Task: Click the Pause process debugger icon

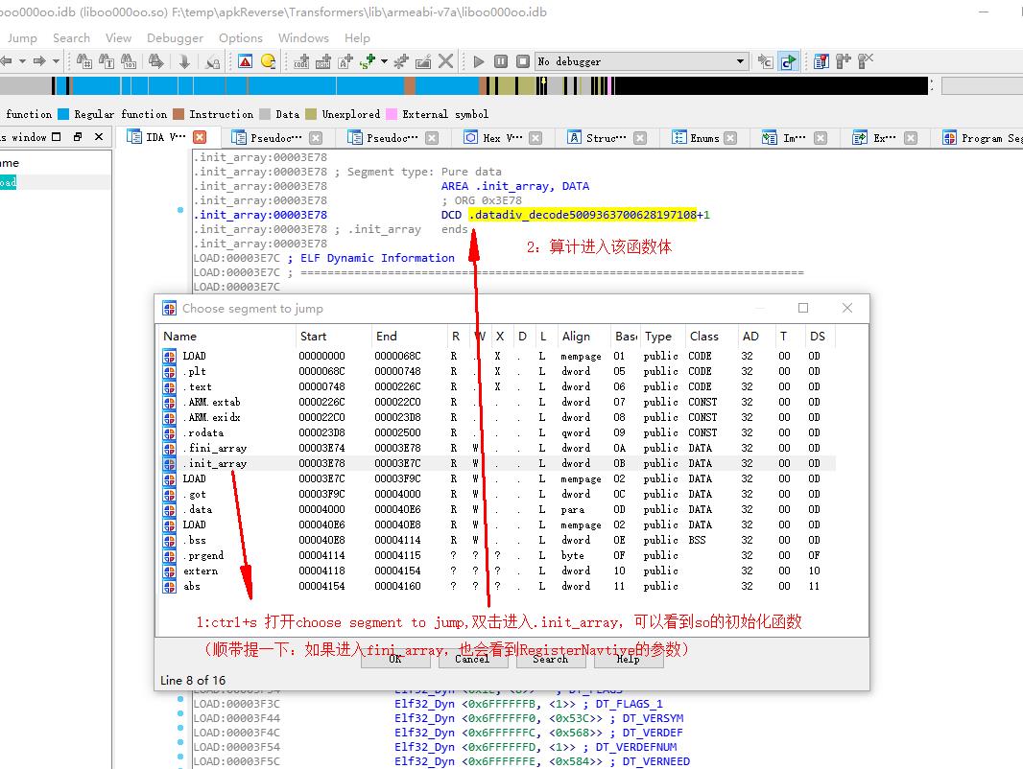Action: 500,60
